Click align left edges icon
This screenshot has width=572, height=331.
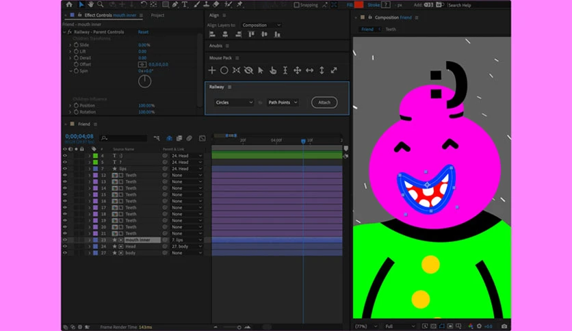pos(212,34)
